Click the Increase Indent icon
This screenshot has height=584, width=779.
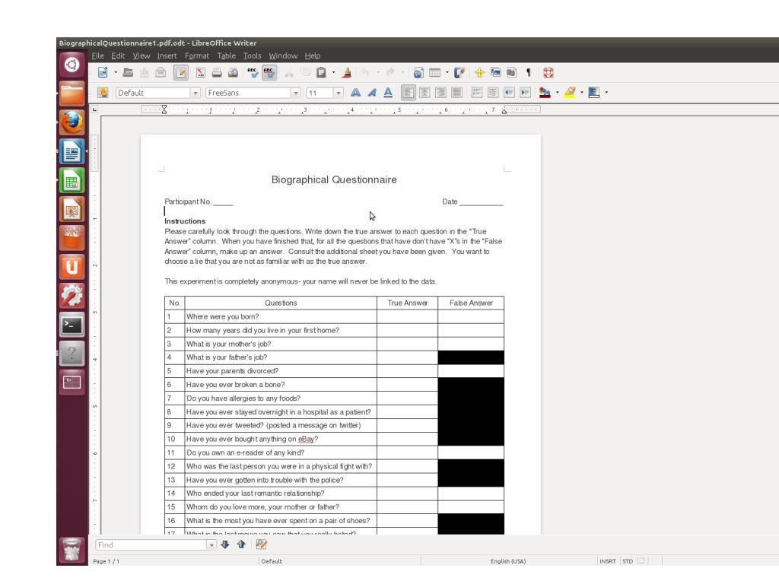tap(525, 92)
